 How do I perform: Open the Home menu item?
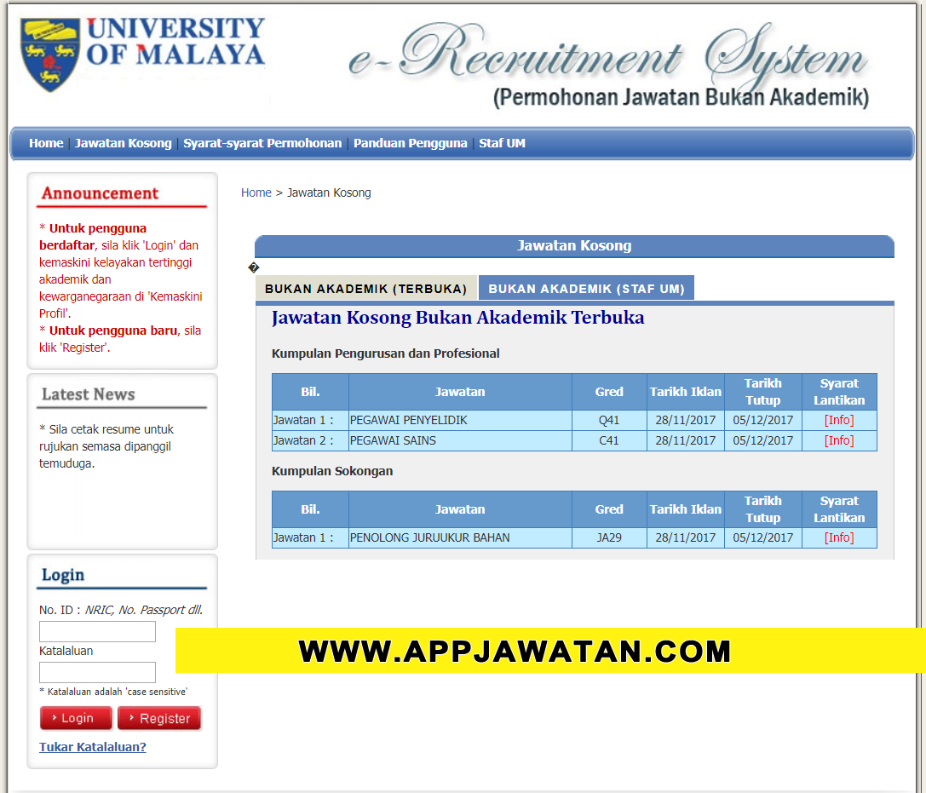[46, 143]
